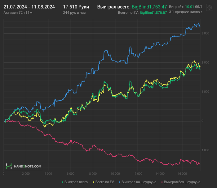Click the end of the pink non-showdown line
This screenshot has height=188, width=217.
point(200,164)
